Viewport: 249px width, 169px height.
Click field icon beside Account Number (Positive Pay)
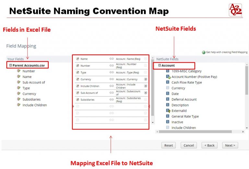(168, 77)
